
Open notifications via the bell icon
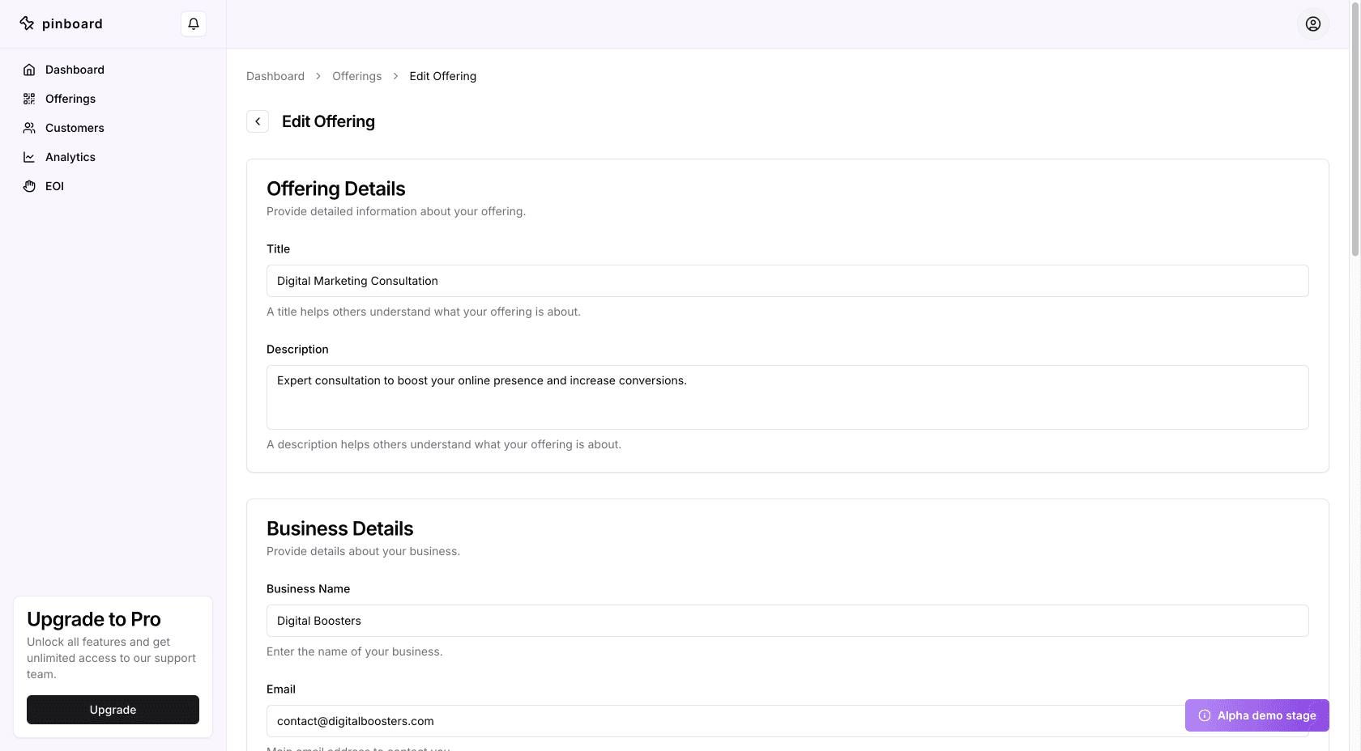tap(193, 23)
